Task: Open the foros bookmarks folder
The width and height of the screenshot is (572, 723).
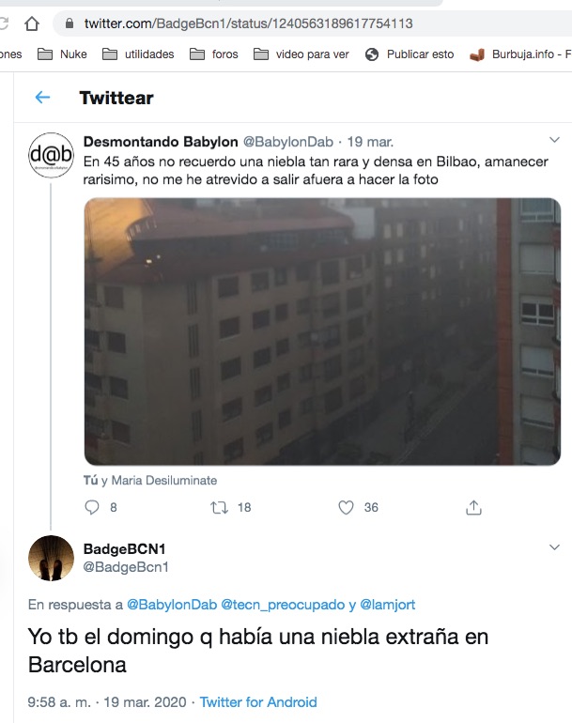Action: (214, 54)
